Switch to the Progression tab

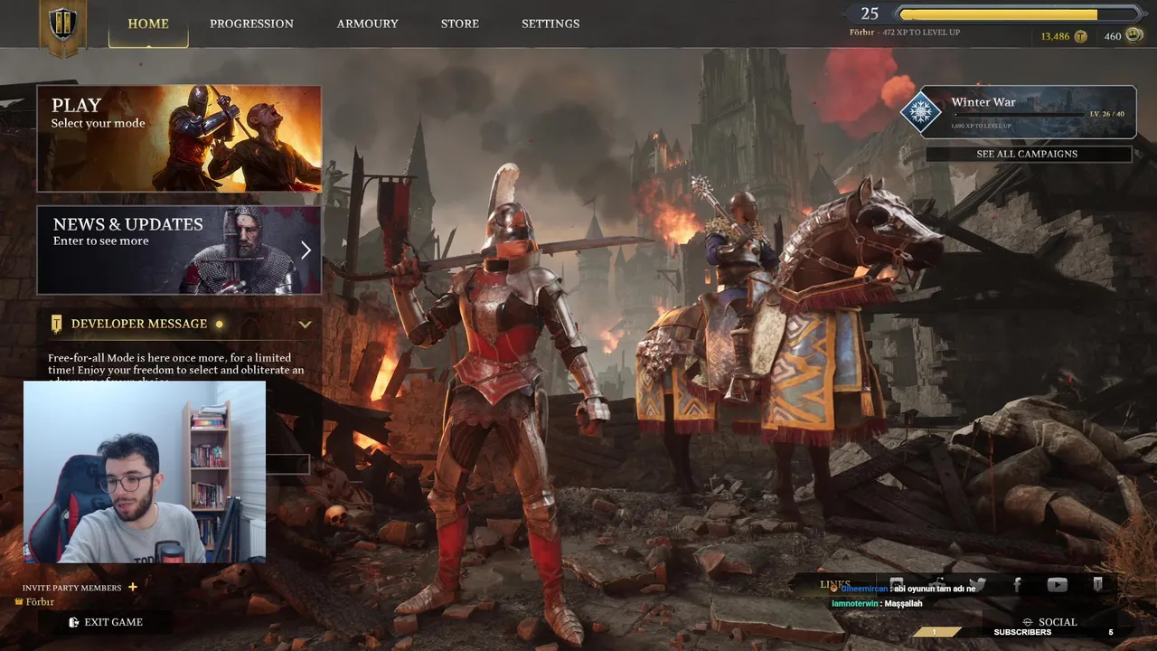pyautogui.click(x=251, y=24)
